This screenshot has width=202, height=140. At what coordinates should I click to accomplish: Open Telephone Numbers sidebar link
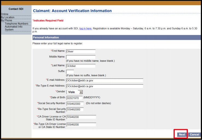click(x=16, y=24)
